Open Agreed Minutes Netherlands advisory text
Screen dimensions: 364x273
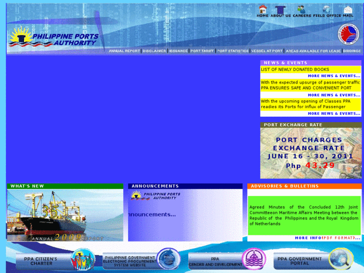(304, 215)
